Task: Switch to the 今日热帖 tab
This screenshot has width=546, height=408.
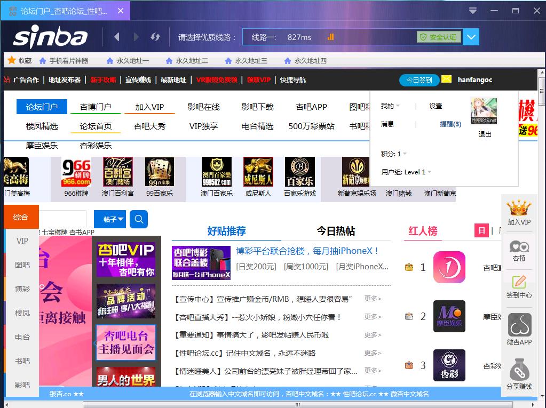Action: [x=336, y=231]
